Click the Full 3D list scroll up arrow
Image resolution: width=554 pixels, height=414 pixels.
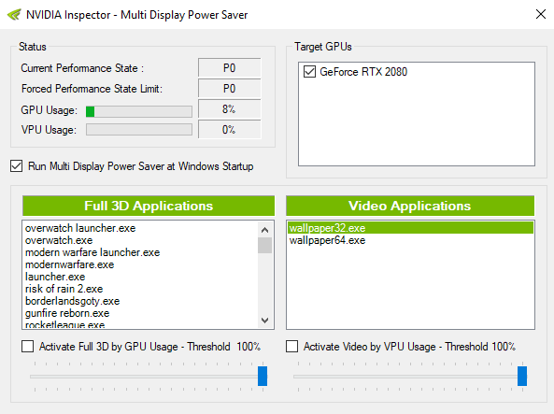point(264,230)
